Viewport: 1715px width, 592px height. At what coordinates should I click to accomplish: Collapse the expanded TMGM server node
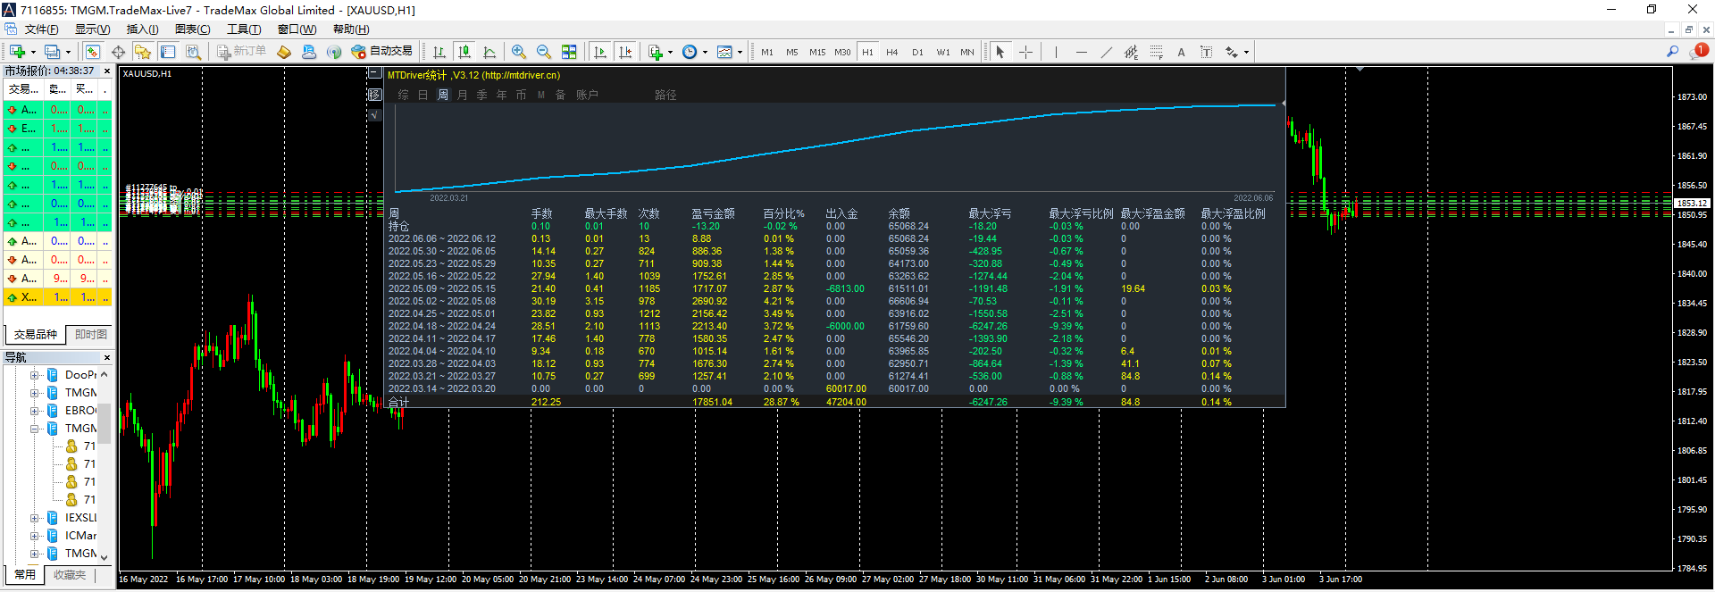35,429
